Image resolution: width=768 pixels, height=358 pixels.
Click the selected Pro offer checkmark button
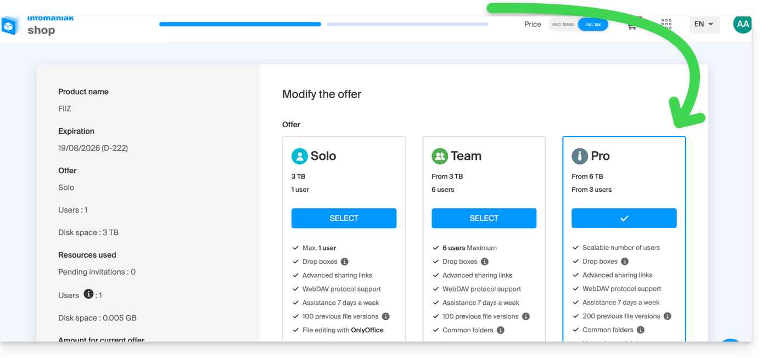(x=624, y=218)
